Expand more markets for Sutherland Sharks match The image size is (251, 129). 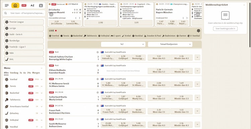(x=197, y=98)
